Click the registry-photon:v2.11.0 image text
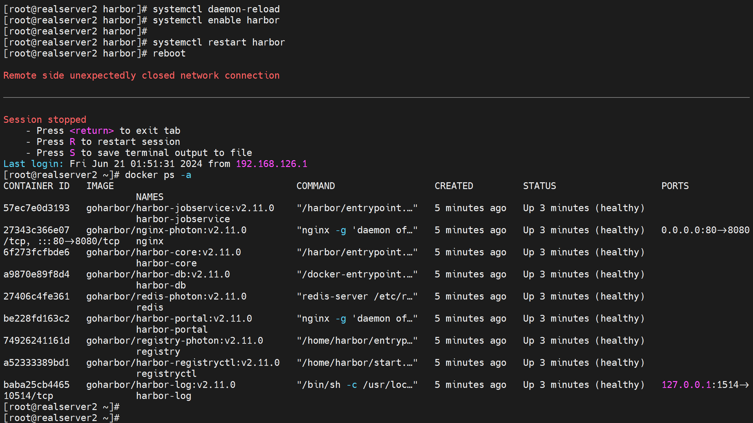The image size is (753, 423). click(x=175, y=340)
